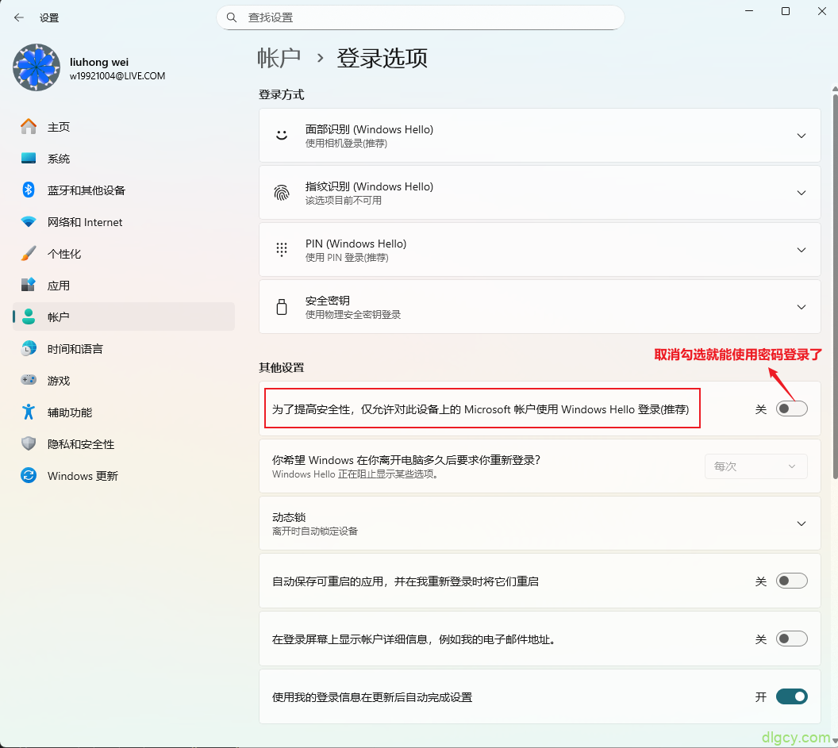
Task: Click the Privacy & security (隐私和安全性) shield icon
Action: pos(29,444)
